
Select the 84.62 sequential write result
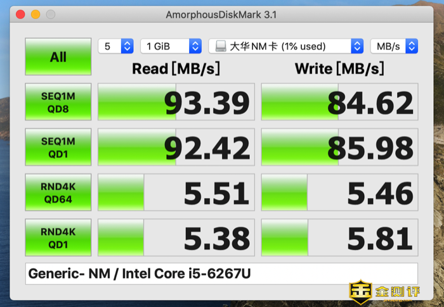coord(339,102)
